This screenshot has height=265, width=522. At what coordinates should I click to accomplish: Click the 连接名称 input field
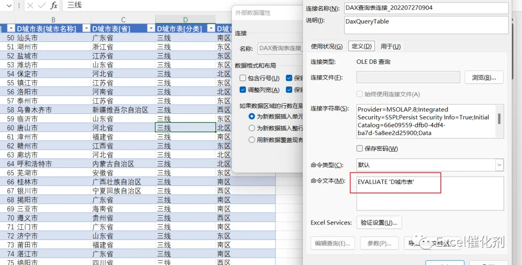[x=426, y=8]
